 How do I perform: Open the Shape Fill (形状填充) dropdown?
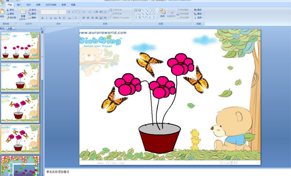click(183, 10)
